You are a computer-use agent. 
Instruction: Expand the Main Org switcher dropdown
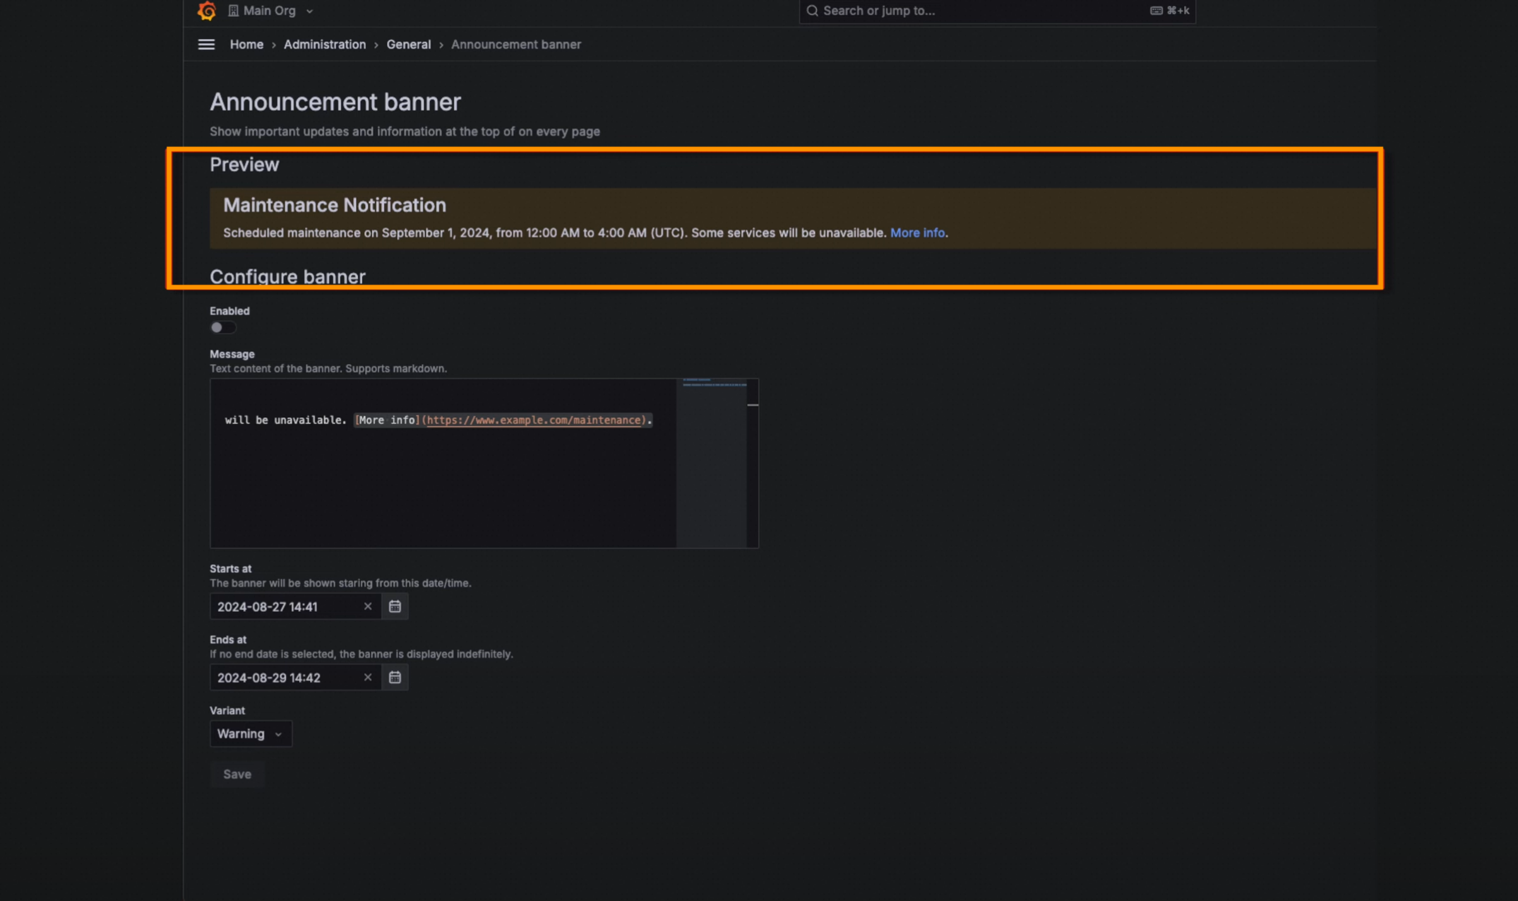pyautogui.click(x=309, y=11)
